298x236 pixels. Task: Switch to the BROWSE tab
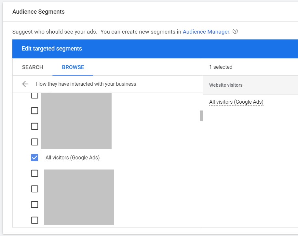coord(73,67)
